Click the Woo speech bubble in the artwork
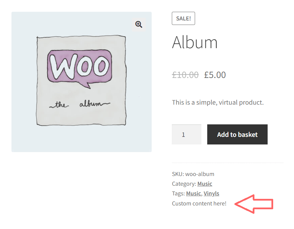Viewport: 294px width, 229px height. (80, 67)
